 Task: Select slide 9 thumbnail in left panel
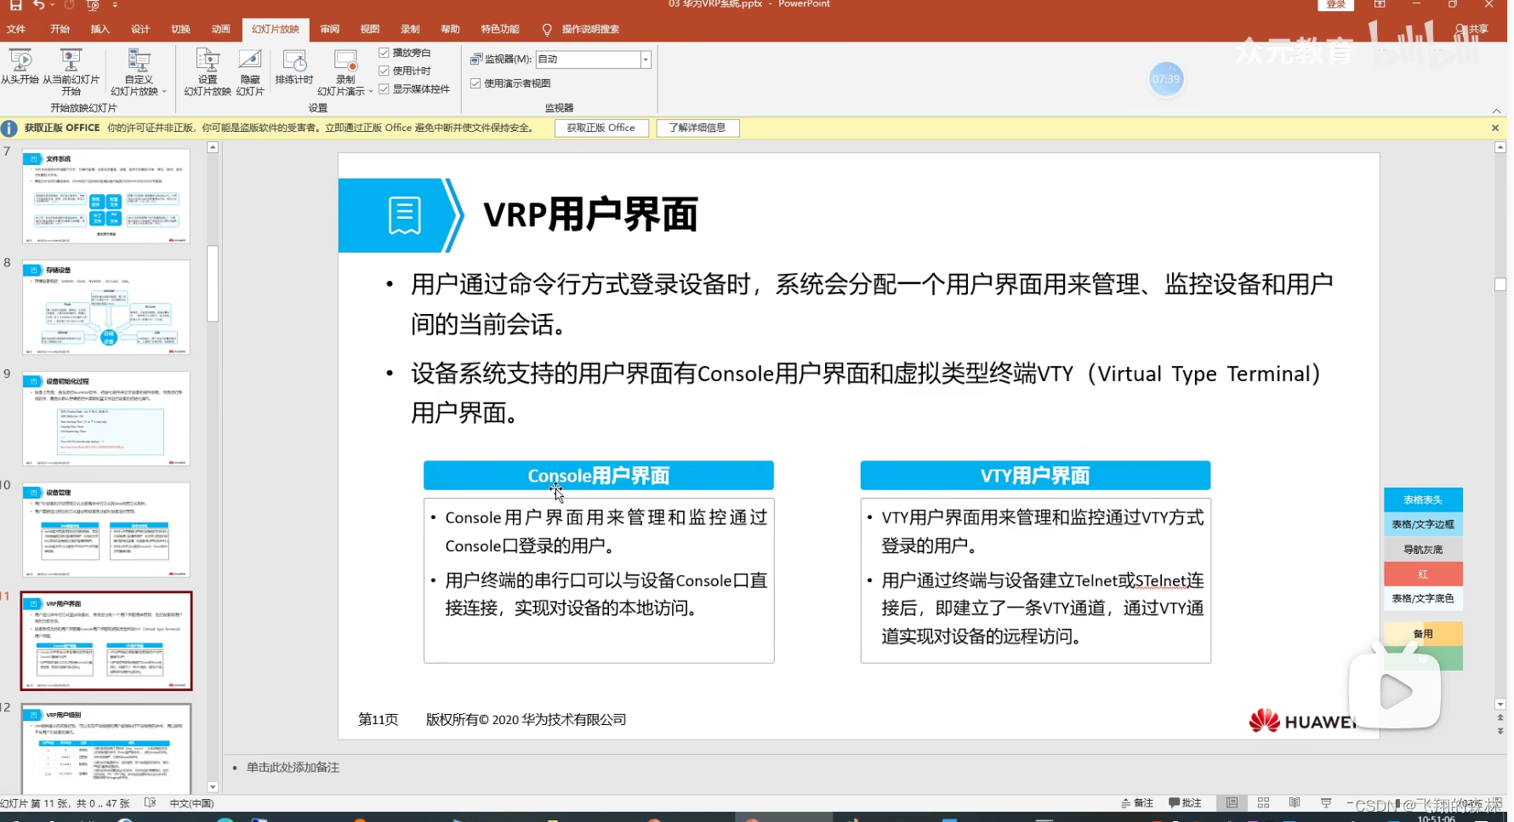(x=105, y=419)
